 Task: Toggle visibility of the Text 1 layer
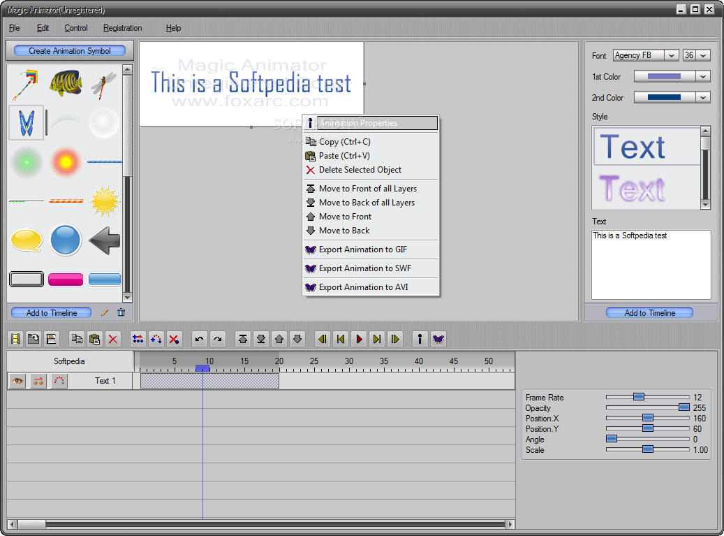point(17,381)
